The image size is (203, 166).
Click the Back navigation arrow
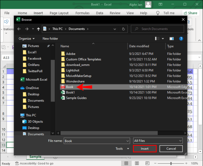coord(19,29)
